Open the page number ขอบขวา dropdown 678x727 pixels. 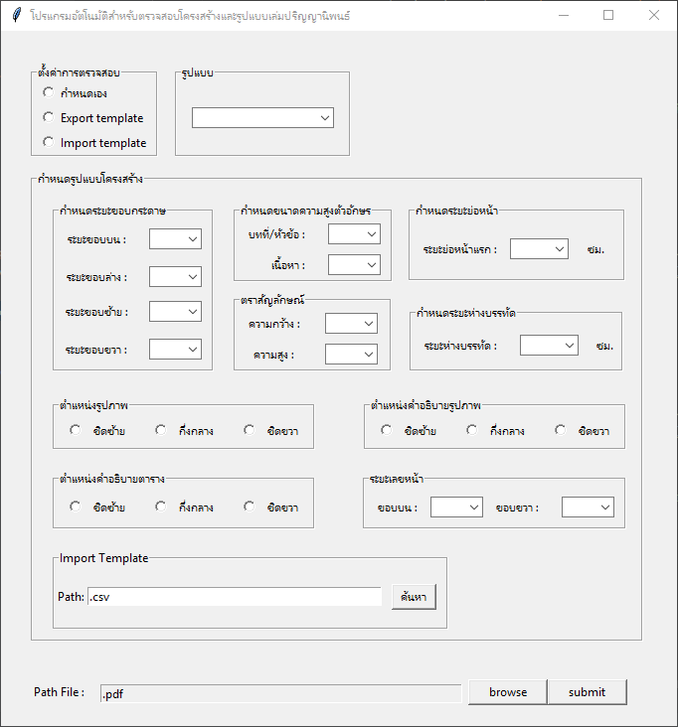588,508
